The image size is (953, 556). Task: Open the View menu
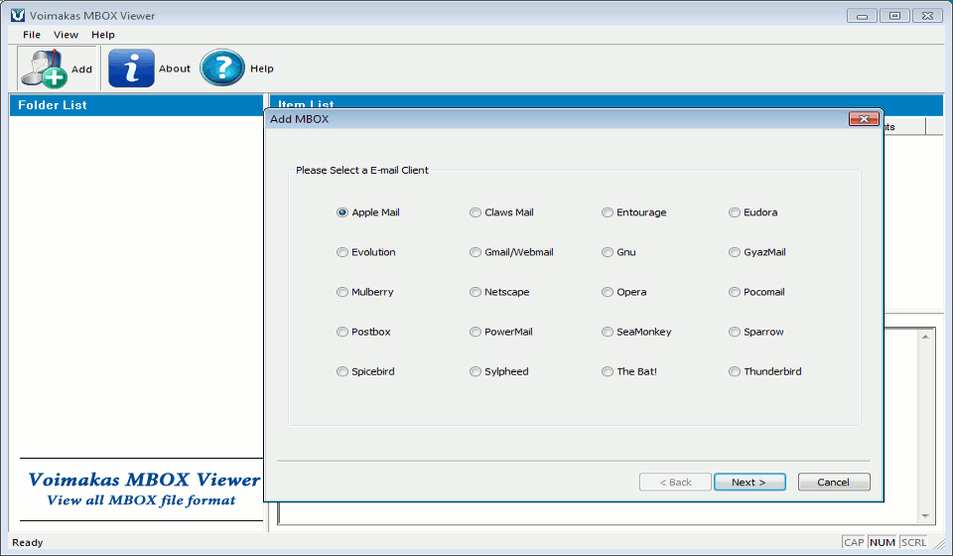click(66, 35)
